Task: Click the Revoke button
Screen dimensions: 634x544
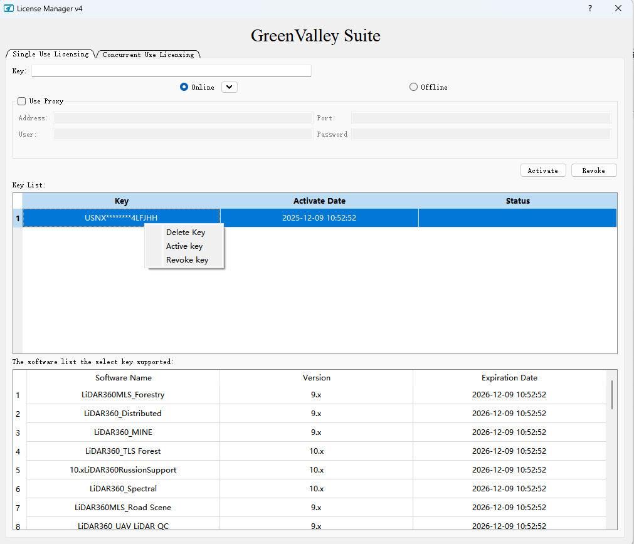Action: (x=594, y=170)
